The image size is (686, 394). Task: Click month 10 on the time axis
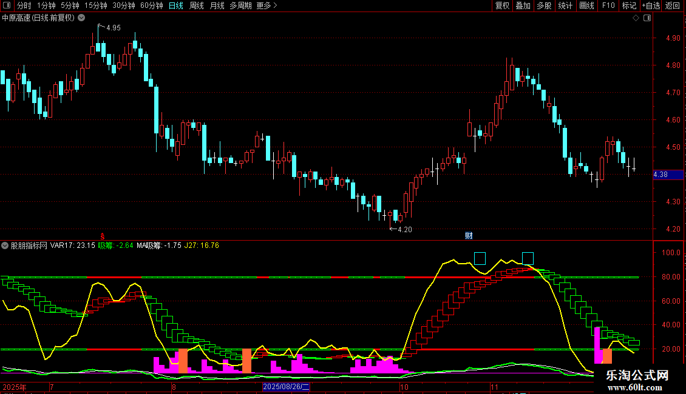click(x=404, y=387)
